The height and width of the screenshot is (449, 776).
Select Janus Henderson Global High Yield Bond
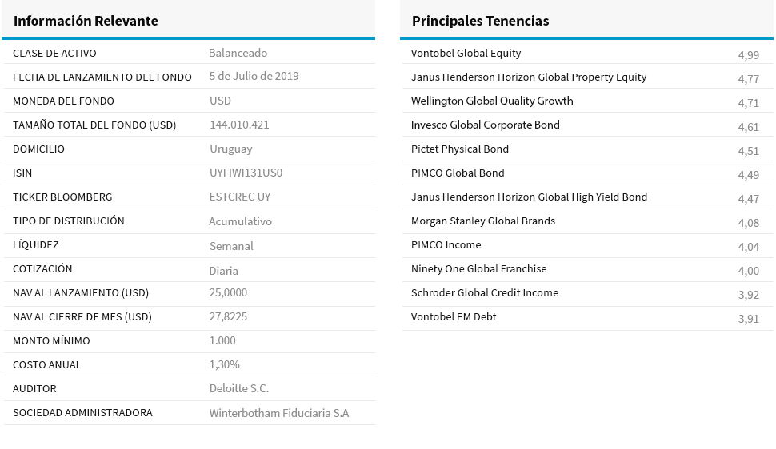[529, 197]
